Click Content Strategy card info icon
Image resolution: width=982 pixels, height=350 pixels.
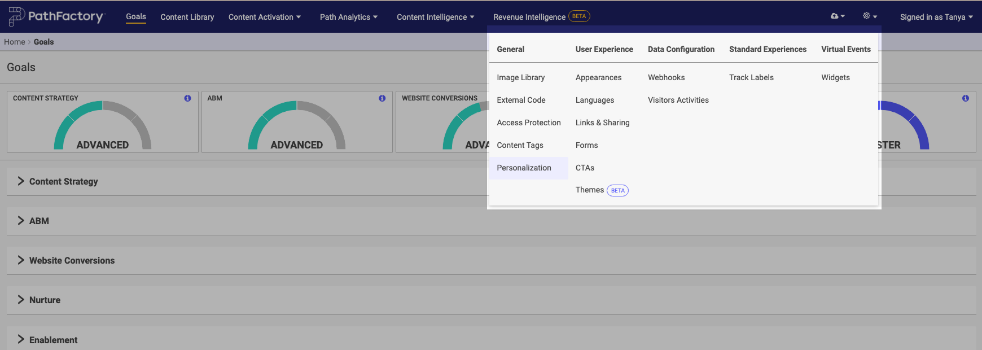[x=187, y=98]
